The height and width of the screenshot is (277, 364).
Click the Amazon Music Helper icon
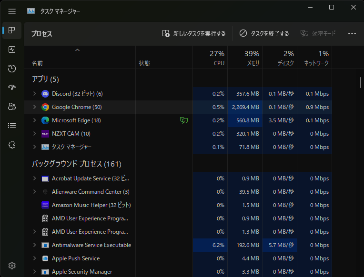[x=45, y=205]
